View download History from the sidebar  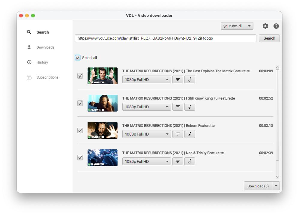[x=42, y=62]
